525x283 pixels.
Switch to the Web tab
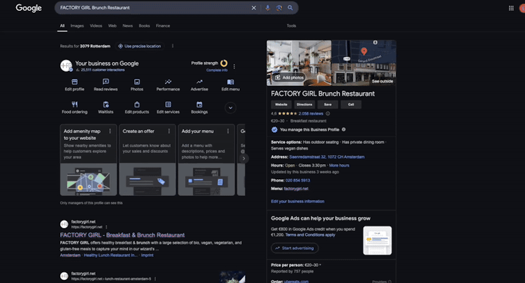tap(112, 26)
